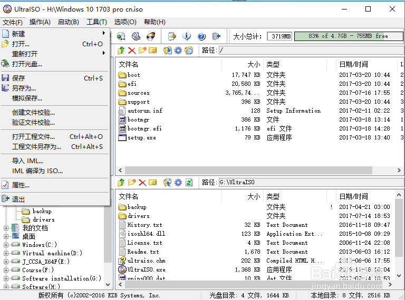Click the 83% of 4.7GB capacity bar
Image resolution: width=405 pixels, height=300 pixels.
pyautogui.click(x=349, y=36)
